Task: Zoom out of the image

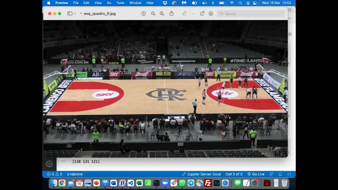Action: tap(153, 13)
